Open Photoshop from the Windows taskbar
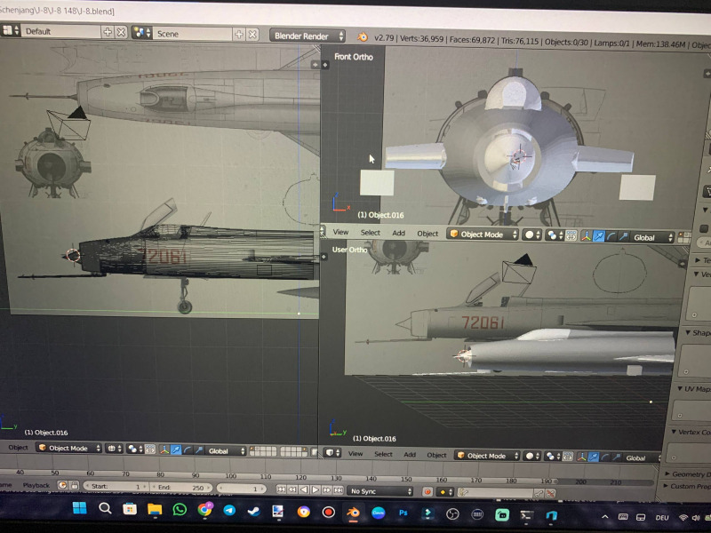The width and height of the screenshot is (711, 533). pos(403,513)
